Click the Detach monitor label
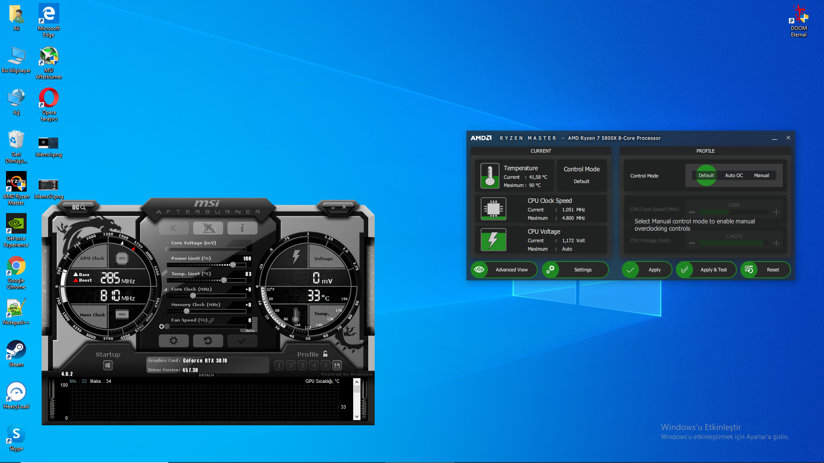Viewport: 824px width, 463px height. [x=206, y=375]
